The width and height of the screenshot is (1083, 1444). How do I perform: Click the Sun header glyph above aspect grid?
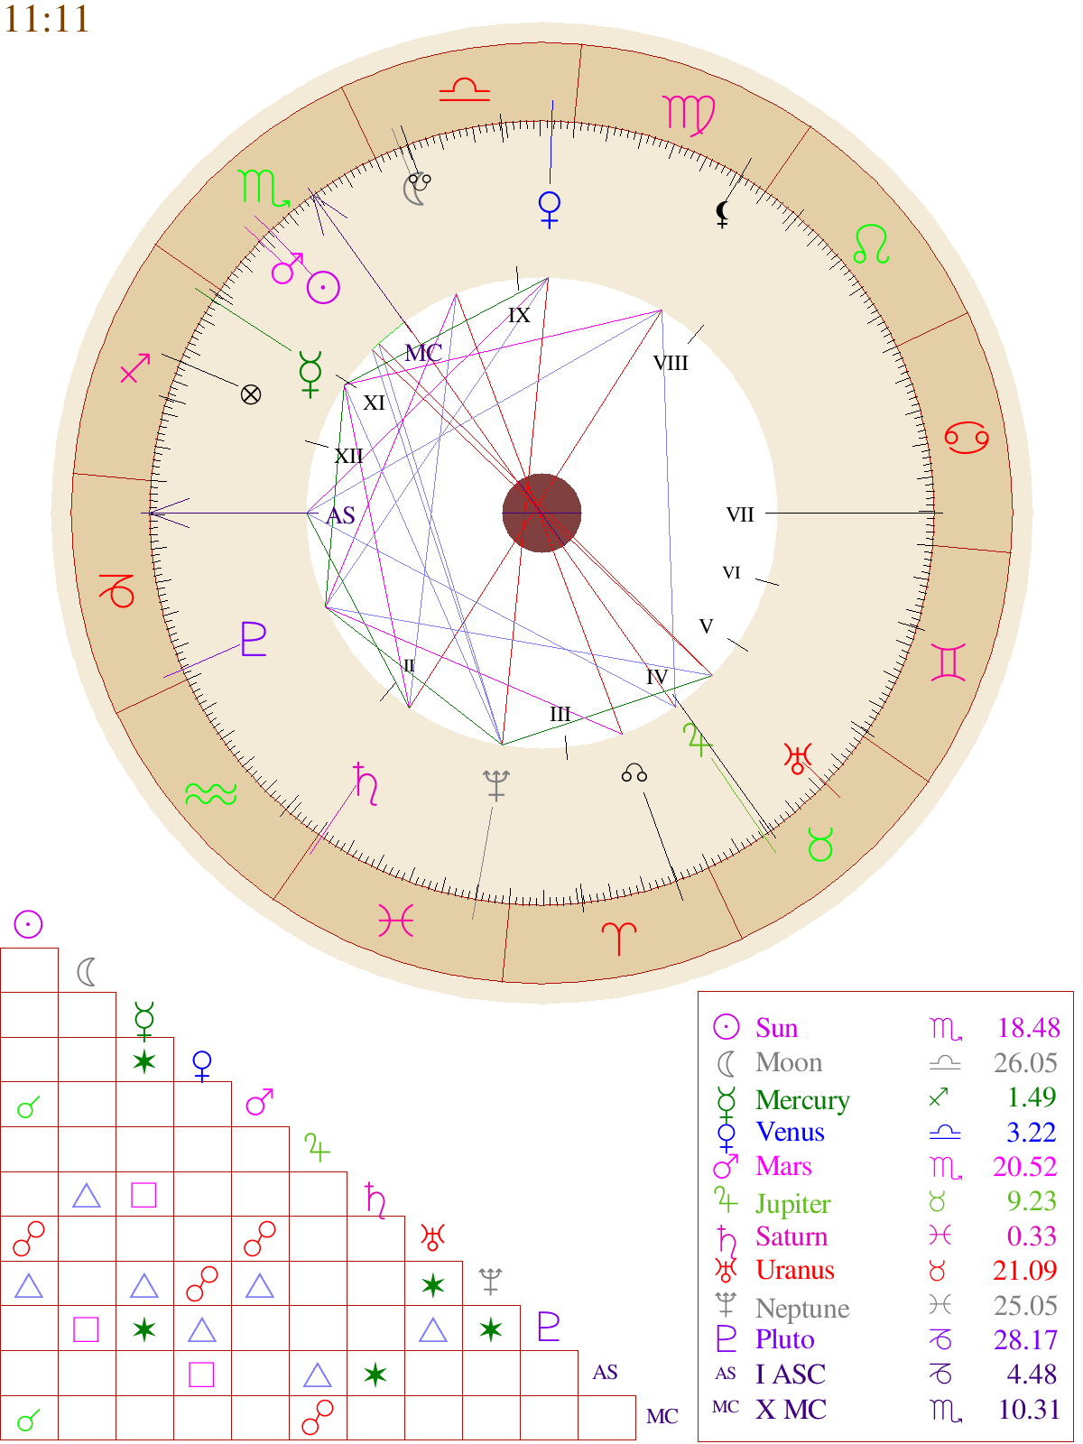[28, 924]
